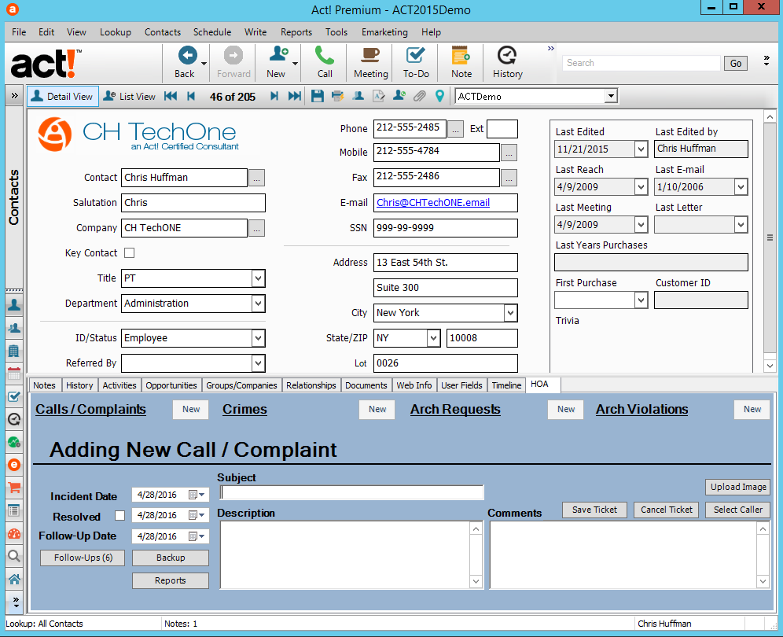Open Calendar view in left sidebar
This screenshot has width=783, height=637.
[x=14, y=374]
